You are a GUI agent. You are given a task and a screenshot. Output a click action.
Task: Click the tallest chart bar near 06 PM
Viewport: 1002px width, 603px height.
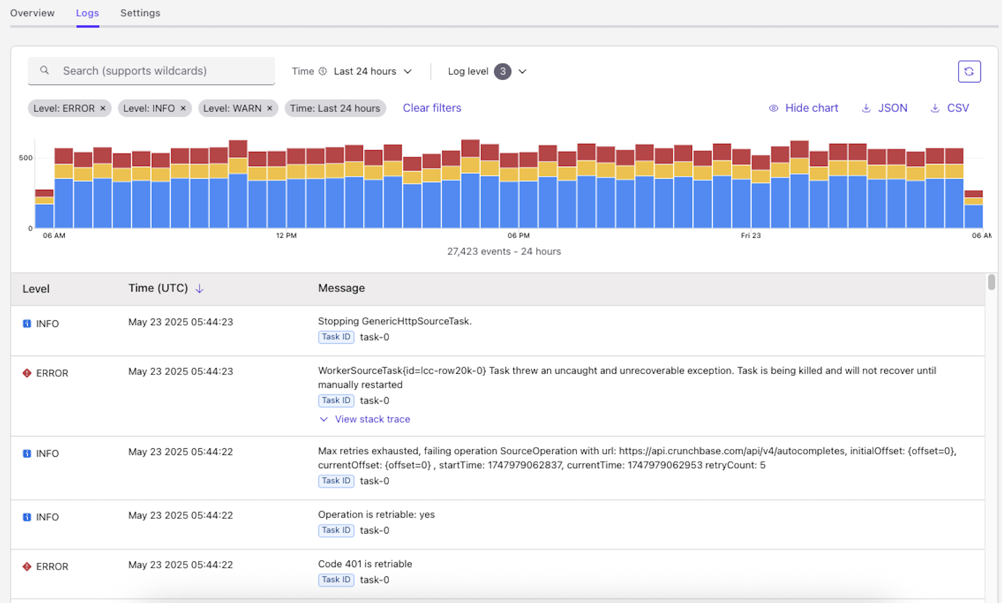pos(470,188)
